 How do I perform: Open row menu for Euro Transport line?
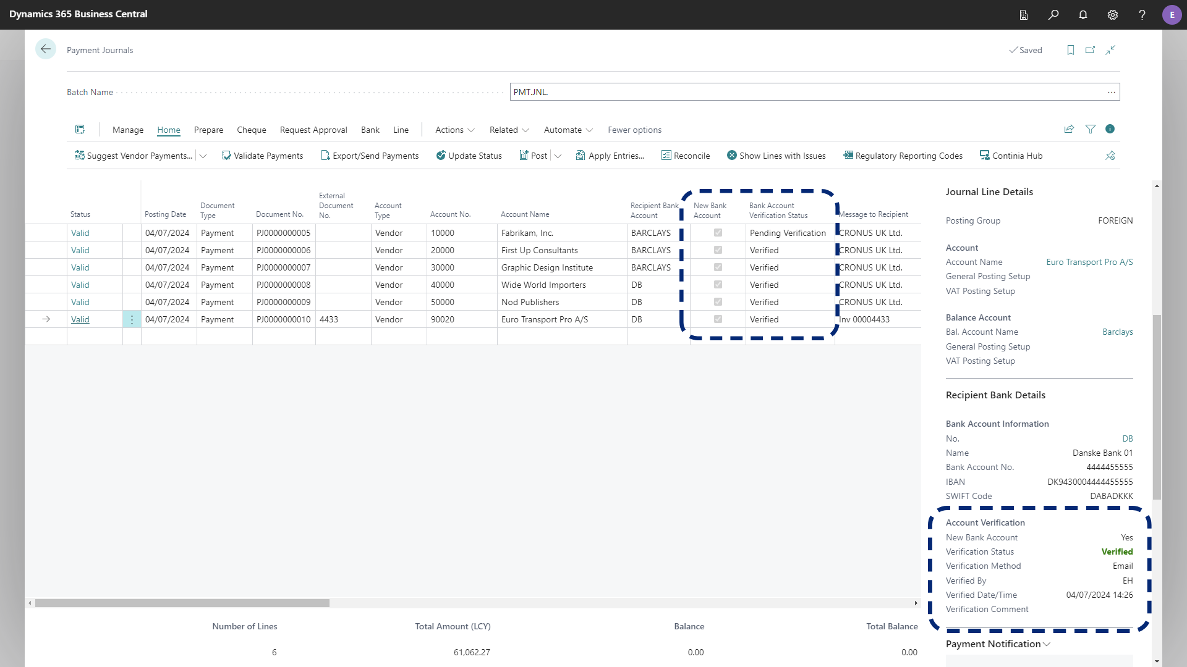[132, 319]
